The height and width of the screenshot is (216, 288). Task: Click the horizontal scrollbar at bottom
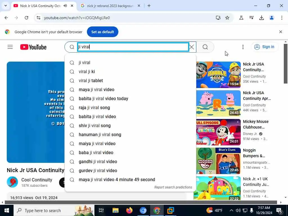tap(141, 202)
